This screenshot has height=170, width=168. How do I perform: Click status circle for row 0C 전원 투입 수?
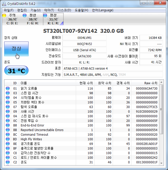point(8,121)
